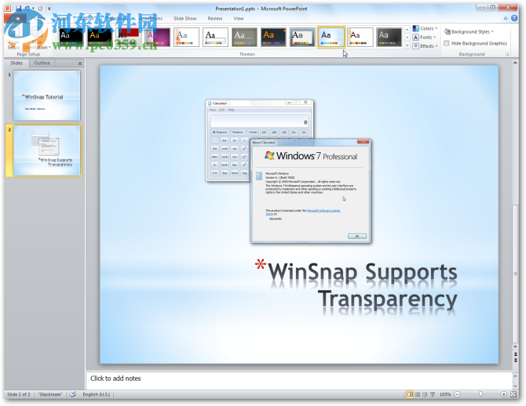Click the vertical scrollbar up arrow
The height and width of the screenshot is (406, 526).
pyautogui.click(x=515, y=63)
